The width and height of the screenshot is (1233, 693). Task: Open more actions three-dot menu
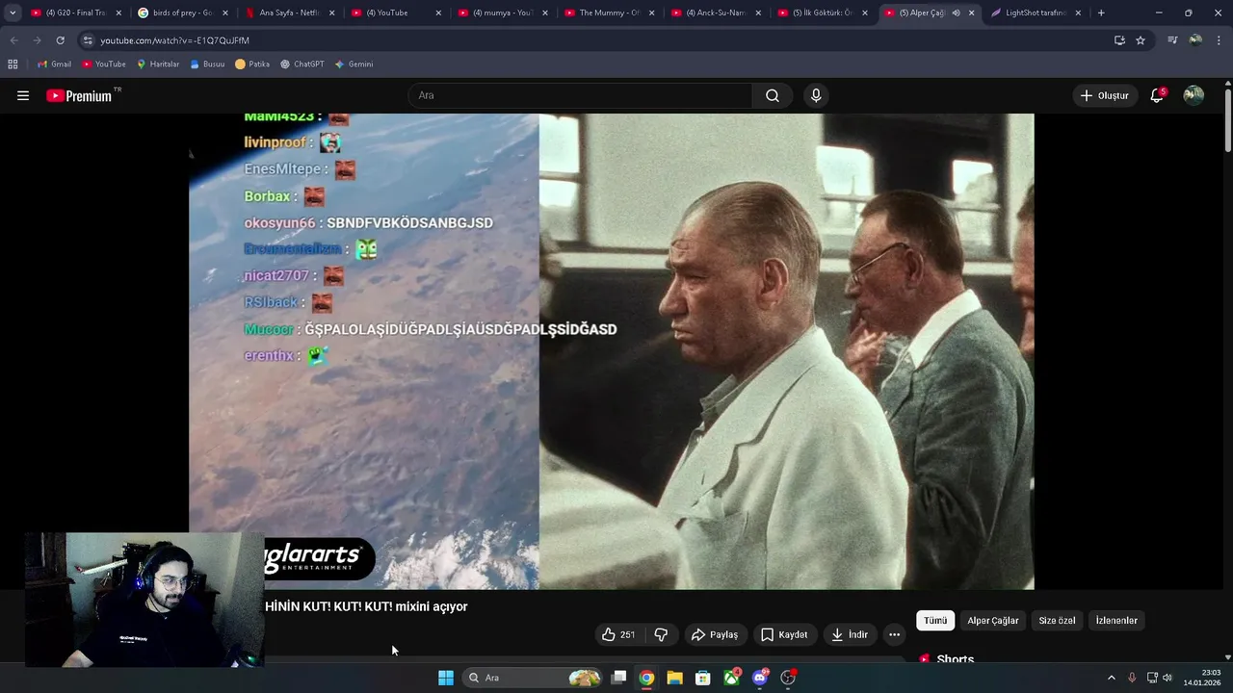(x=894, y=634)
